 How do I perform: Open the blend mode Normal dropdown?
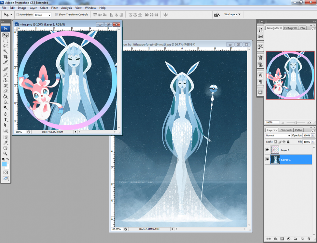pos(278,135)
